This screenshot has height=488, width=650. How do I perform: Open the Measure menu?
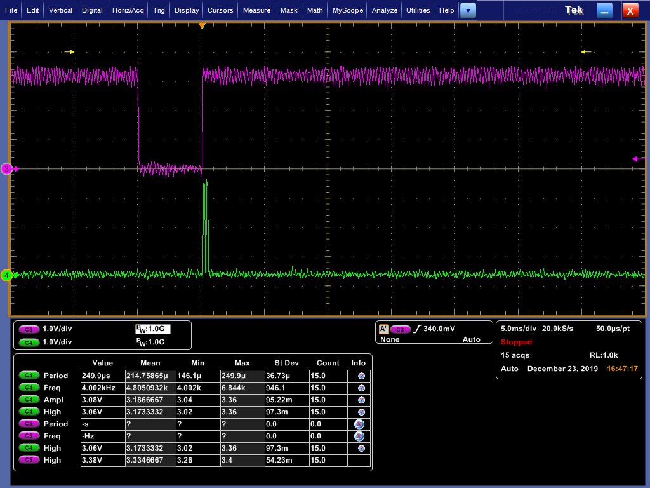point(256,10)
